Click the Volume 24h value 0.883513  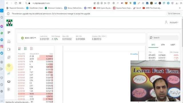(97, 39)
